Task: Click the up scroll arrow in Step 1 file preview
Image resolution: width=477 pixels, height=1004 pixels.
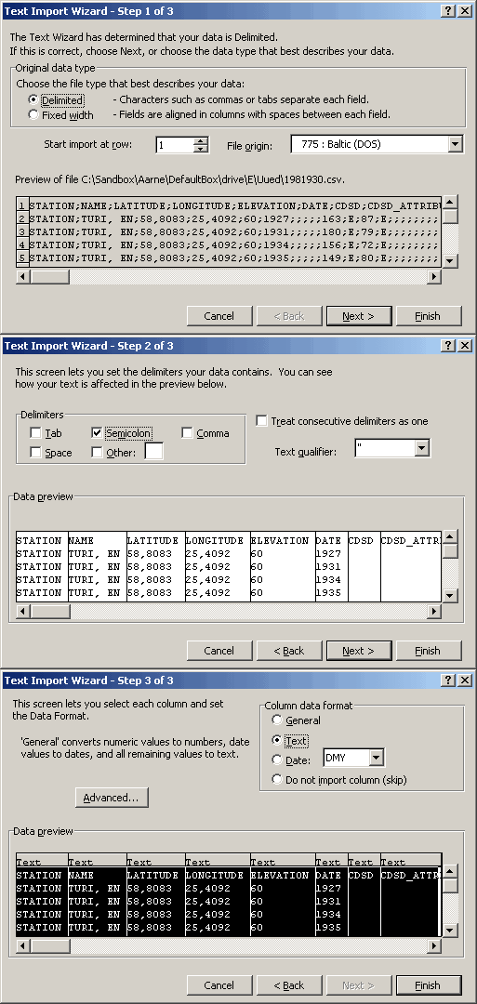Action: click(450, 203)
